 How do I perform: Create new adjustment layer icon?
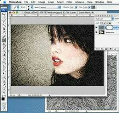tap(110, 49)
